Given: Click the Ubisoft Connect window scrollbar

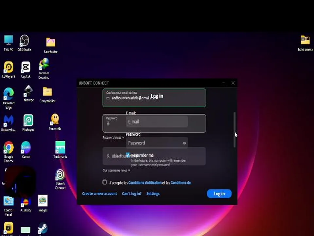Looking at the screenshot, I should click(x=234, y=130).
